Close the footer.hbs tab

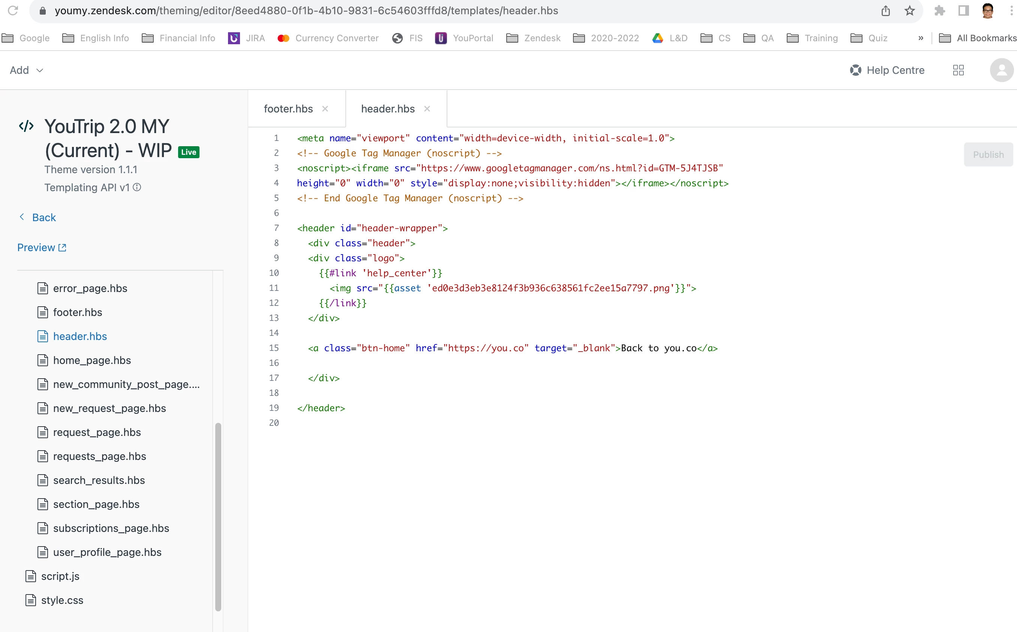pyautogui.click(x=325, y=109)
